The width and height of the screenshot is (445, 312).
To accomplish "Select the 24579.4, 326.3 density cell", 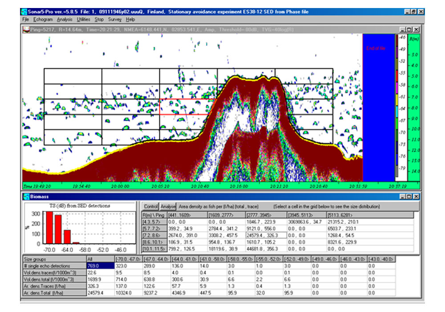I will 263,234.
